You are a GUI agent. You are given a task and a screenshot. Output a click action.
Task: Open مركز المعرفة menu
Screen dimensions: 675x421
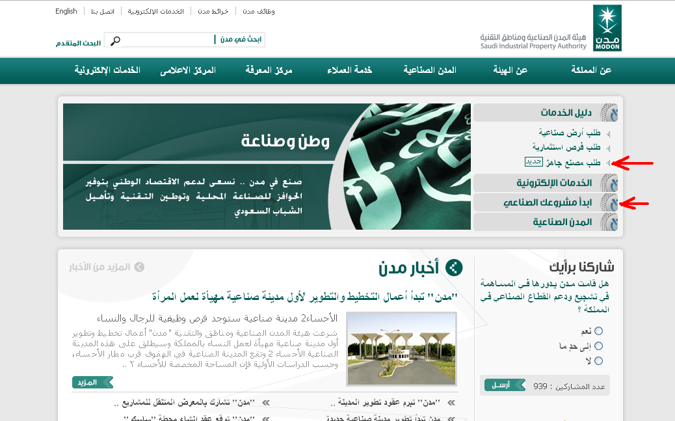(269, 70)
